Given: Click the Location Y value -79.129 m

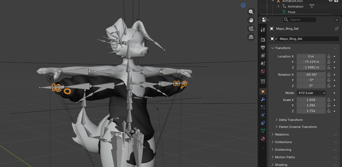Looking at the screenshot, I should point(311,62).
